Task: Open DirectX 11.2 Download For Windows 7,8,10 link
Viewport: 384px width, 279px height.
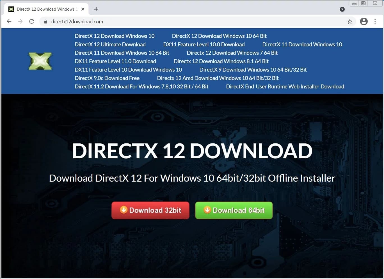Action: 141,86
